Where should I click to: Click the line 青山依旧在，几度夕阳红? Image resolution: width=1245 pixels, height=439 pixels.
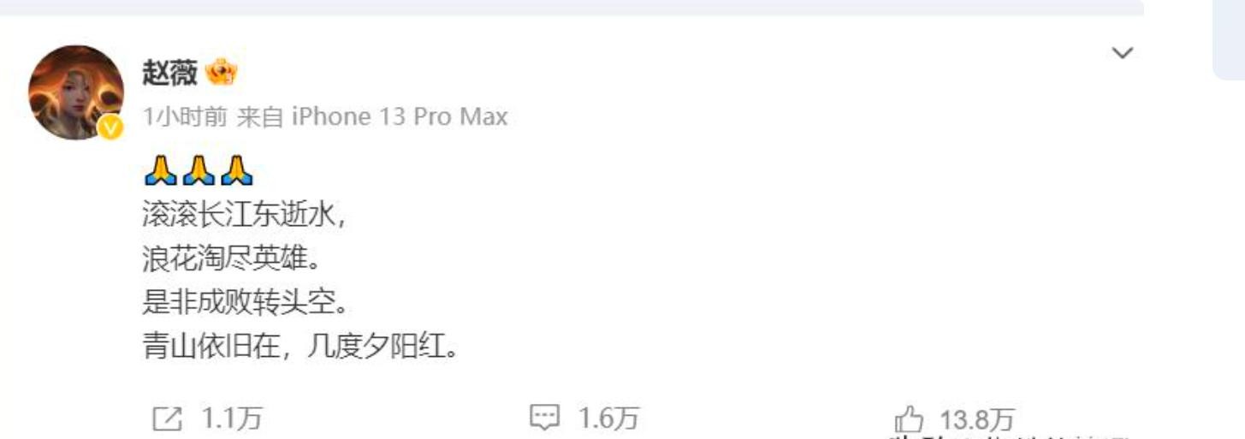point(300,349)
